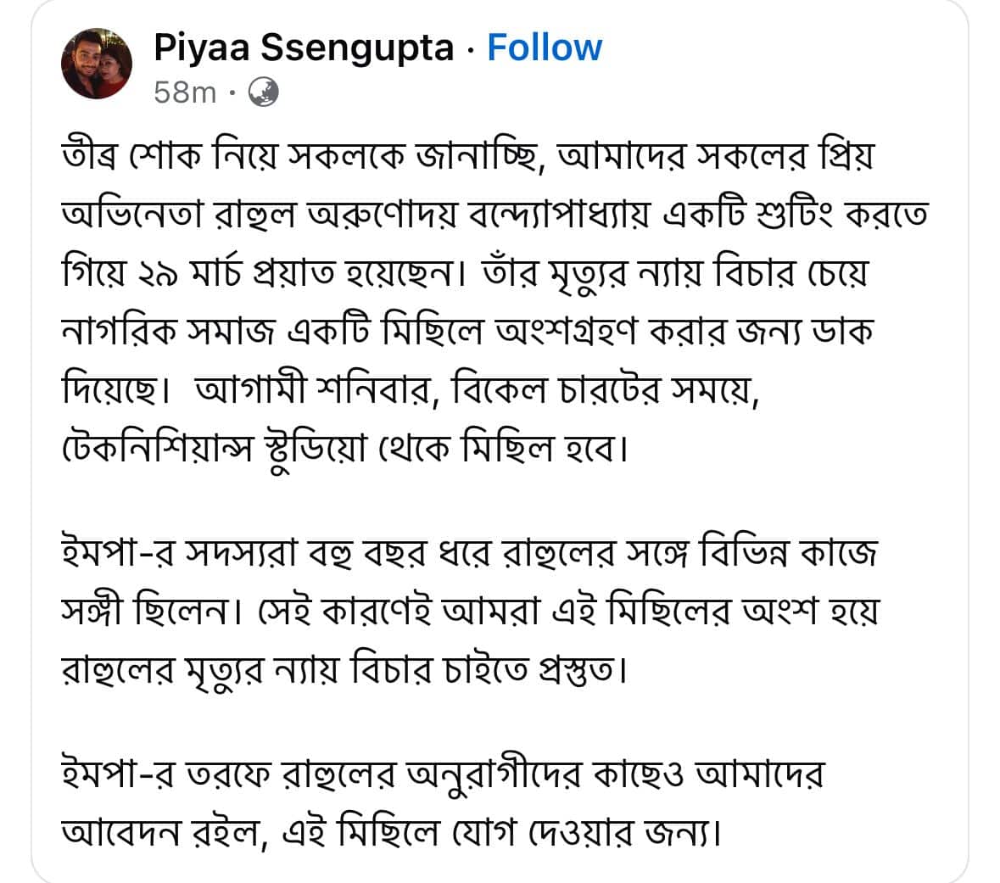
Task: Click the 58m post timestamp
Action: pos(185,92)
